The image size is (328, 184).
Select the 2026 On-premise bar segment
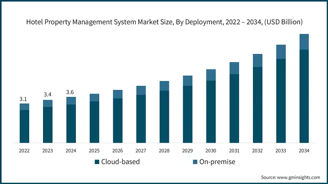118,94
